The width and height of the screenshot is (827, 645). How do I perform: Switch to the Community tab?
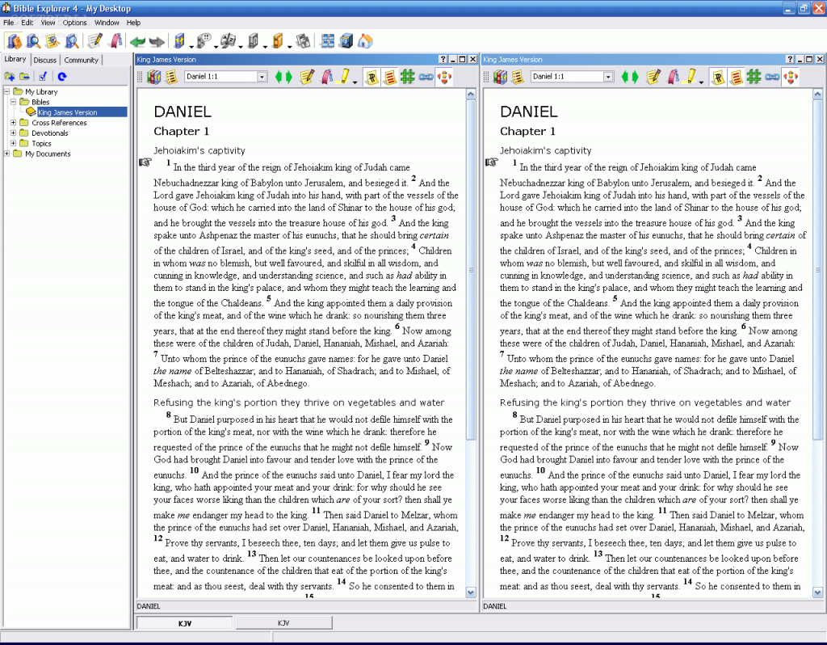[81, 60]
